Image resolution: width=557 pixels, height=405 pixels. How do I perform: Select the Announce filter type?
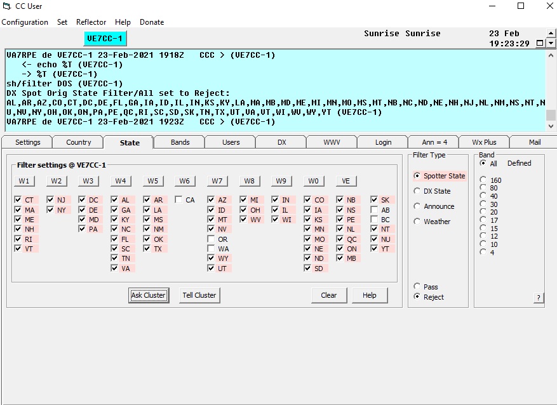click(x=417, y=206)
